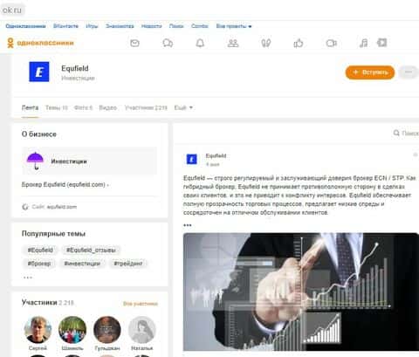Click the Odnoklassniki logo
The image size is (419, 357).
pos(40,43)
